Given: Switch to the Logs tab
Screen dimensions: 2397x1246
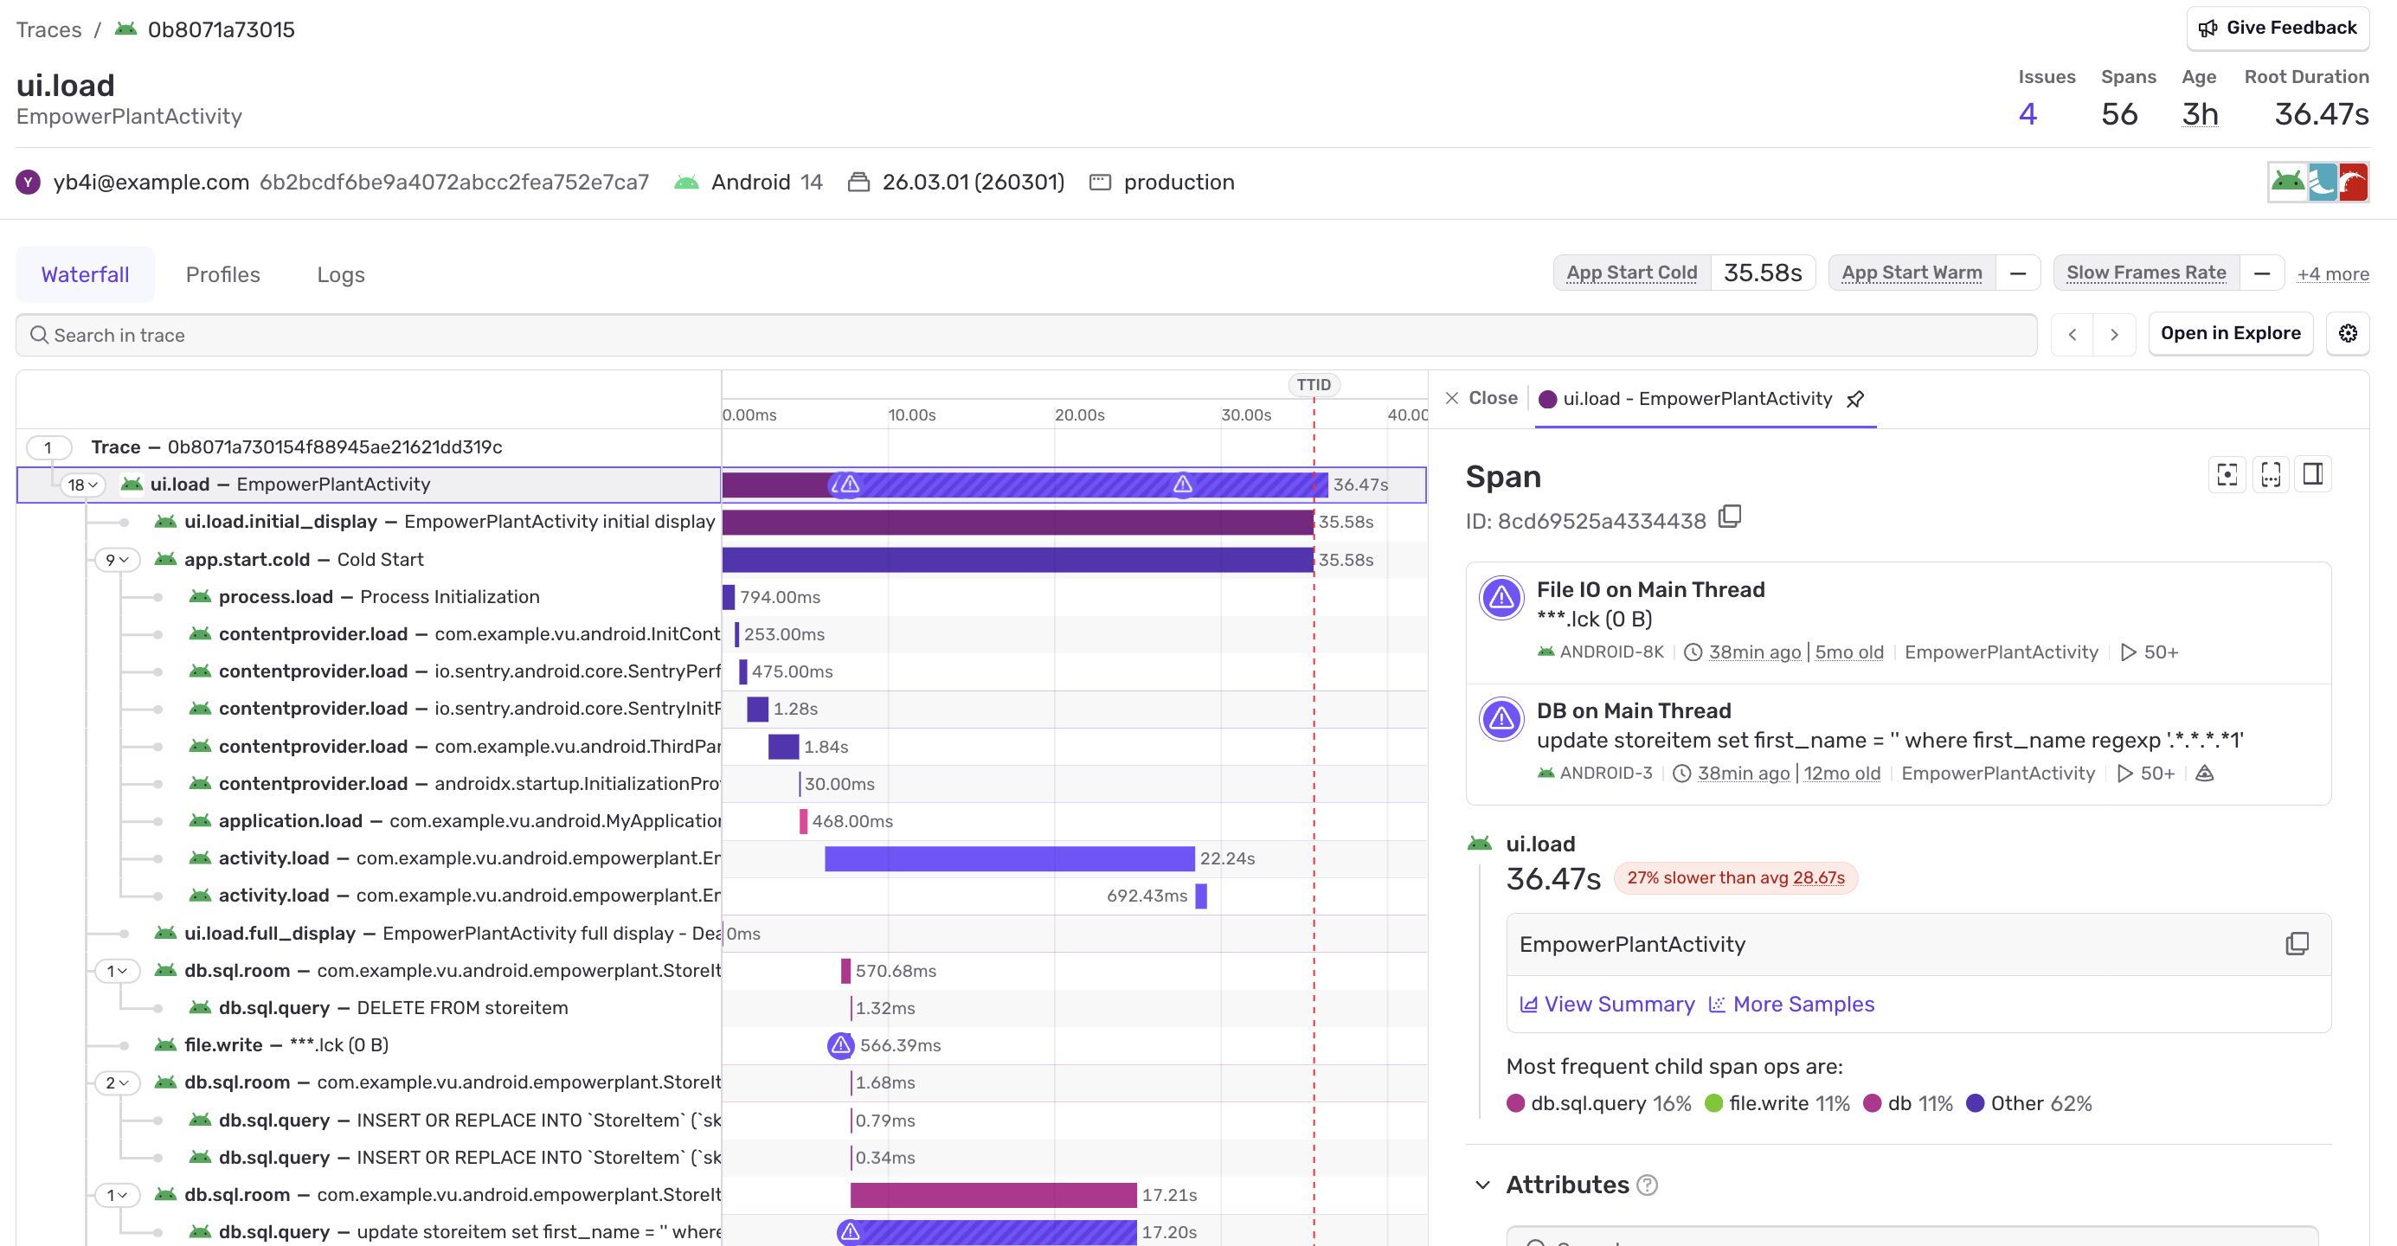Looking at the screenshot, I should click(341, 274).
